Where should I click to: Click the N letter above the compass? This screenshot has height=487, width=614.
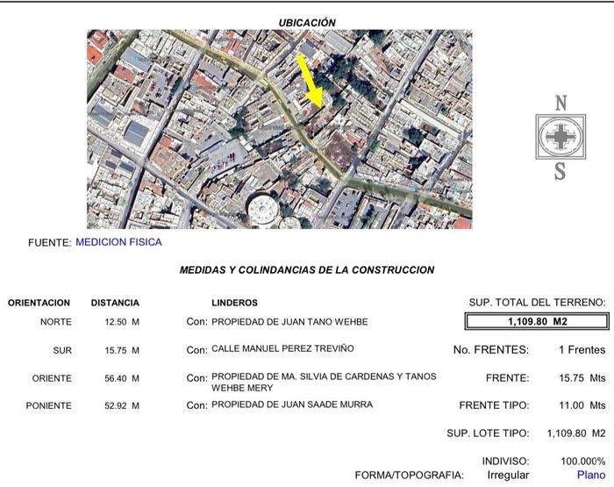coord(560,103)
